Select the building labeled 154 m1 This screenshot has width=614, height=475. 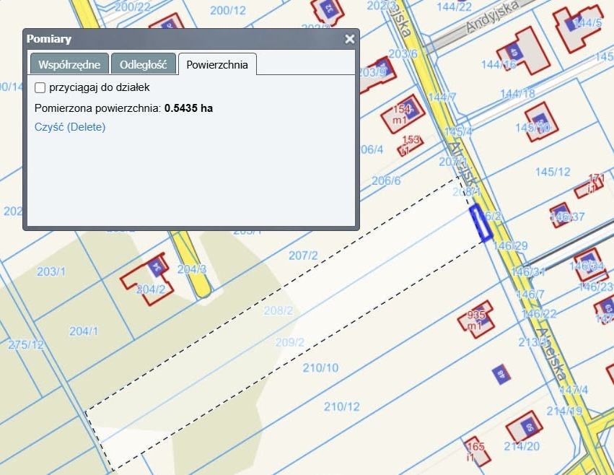403,114
